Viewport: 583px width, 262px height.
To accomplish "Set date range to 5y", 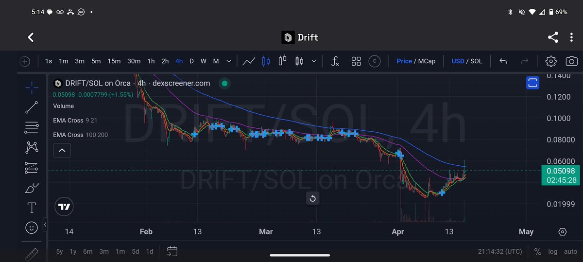I will pos(59,251).
